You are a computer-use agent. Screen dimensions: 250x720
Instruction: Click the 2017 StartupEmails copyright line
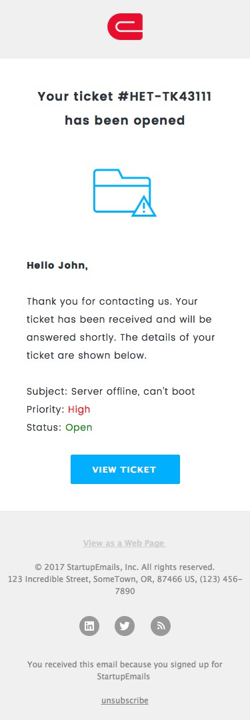pos(125,567)
